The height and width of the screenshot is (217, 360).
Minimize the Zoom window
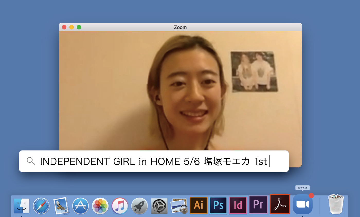tap(71, 27)
